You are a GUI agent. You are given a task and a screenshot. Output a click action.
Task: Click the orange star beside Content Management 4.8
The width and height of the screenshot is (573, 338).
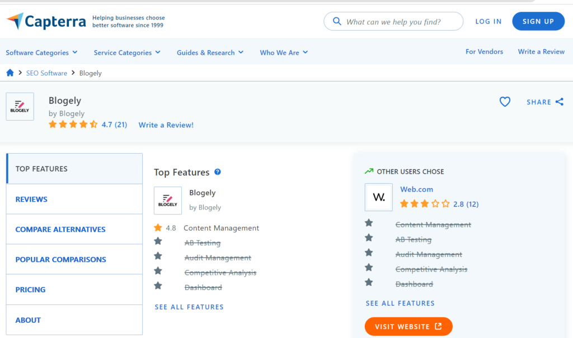coord(158,228)
